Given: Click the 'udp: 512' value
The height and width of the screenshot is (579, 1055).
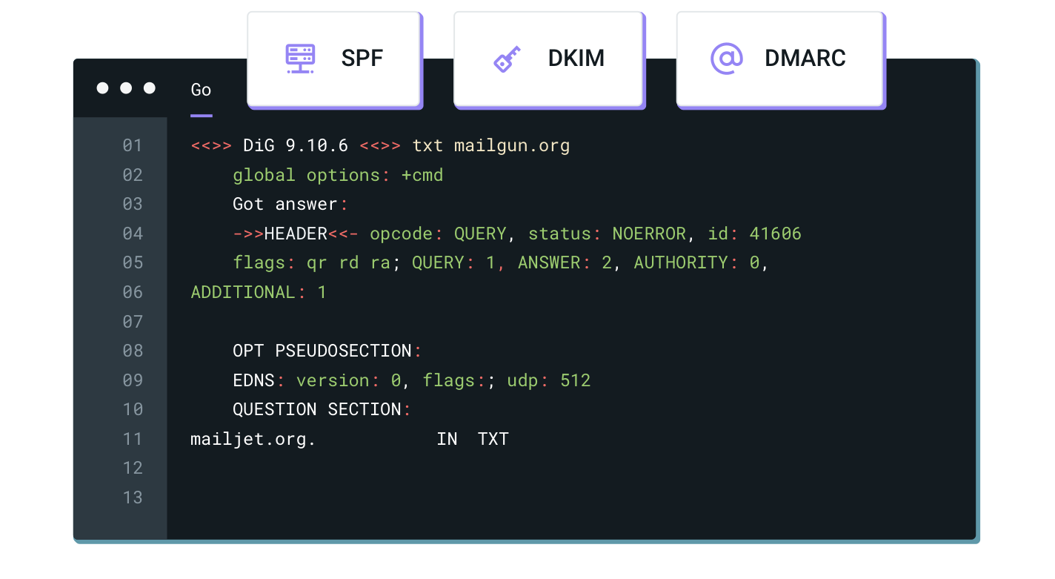Looking at the screenshot, I should pyautogui.click(x=549, y=380).
